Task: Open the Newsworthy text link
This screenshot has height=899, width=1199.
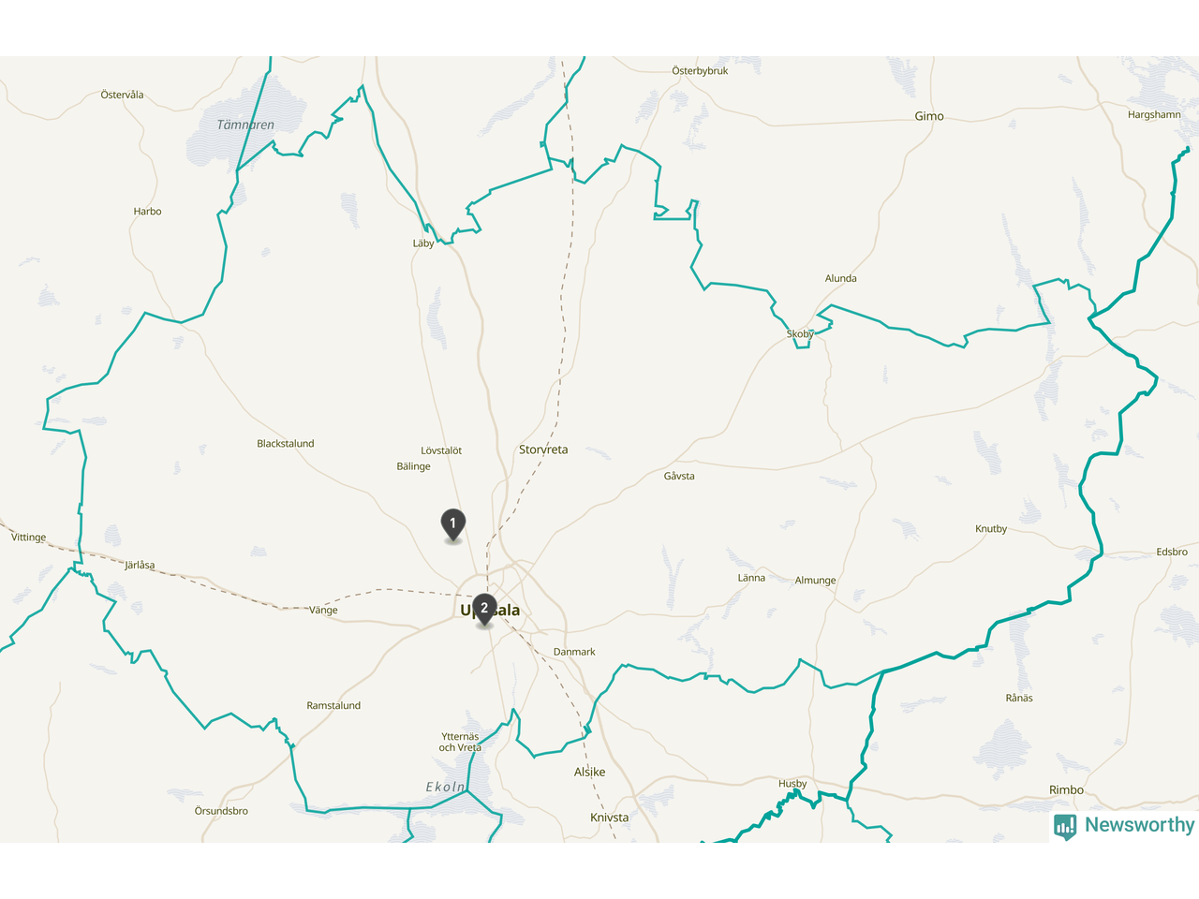Action: click(1139, 825)
